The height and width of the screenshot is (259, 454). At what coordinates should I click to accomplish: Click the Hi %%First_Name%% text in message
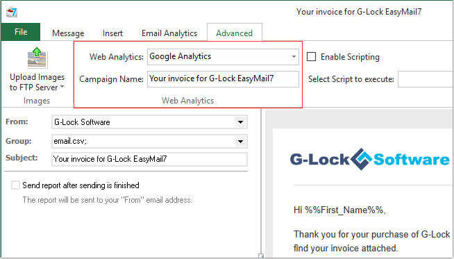coord(339,210)
